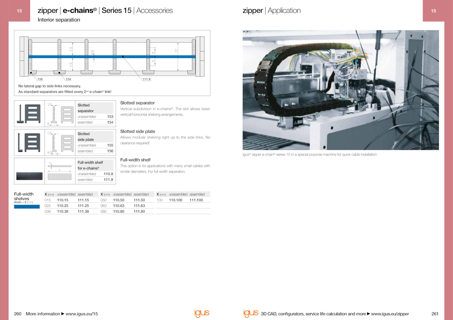Image resolution: width=453 pixels, height=320 pixels.
Task: Select table cell 110.100
Action: pyautogui.click(x=176, y=200)
